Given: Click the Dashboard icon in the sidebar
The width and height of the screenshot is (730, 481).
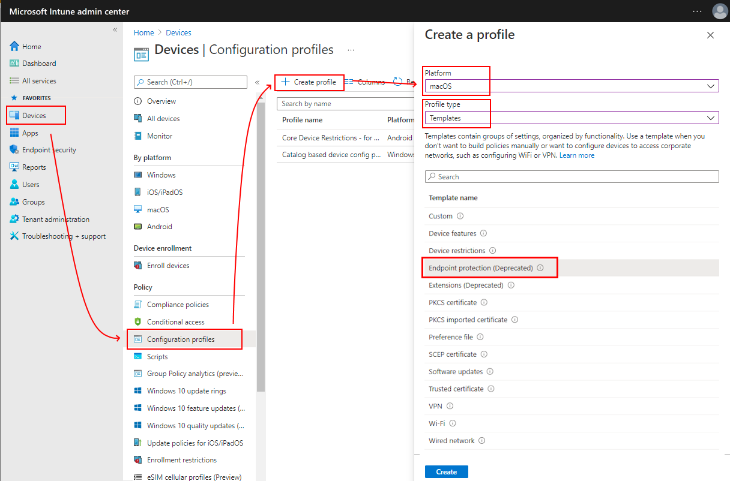Looking at the screenshot, I should [15, 64].
